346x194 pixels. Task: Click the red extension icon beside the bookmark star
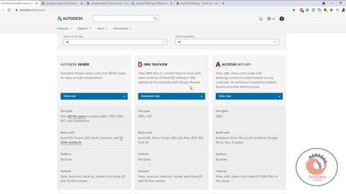point(302,10)
